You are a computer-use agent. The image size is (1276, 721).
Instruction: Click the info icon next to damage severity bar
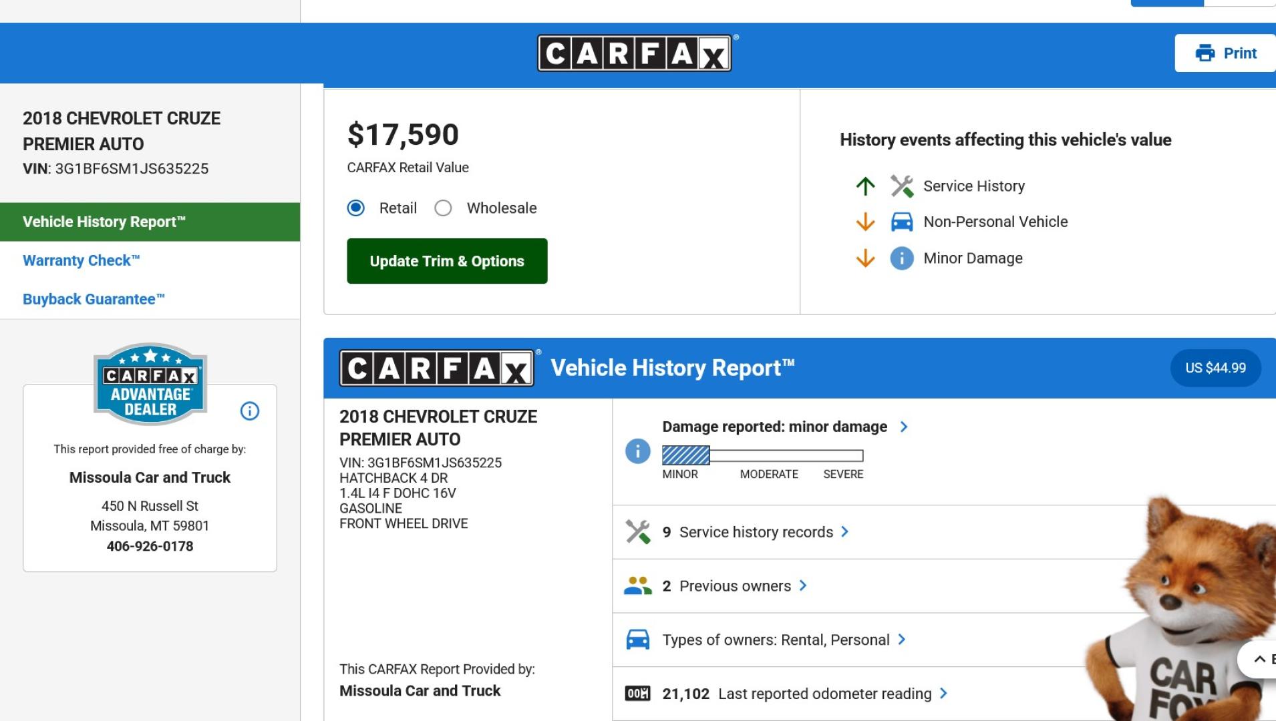(x=637, y=451)
